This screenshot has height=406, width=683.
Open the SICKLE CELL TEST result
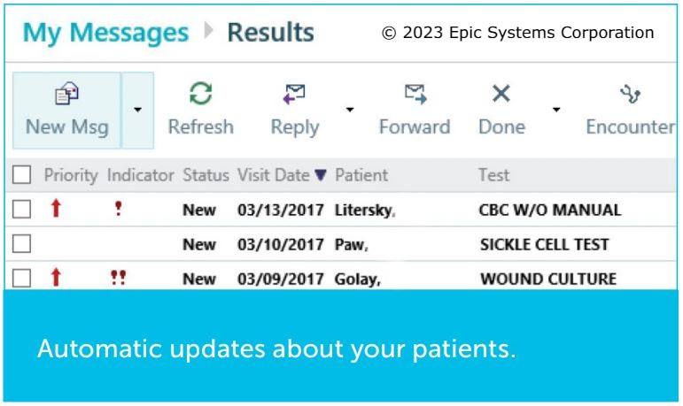(x=544, y=245)
